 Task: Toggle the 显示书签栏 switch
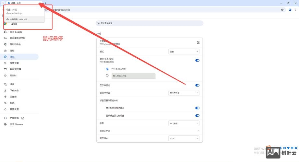click(197, 85)
